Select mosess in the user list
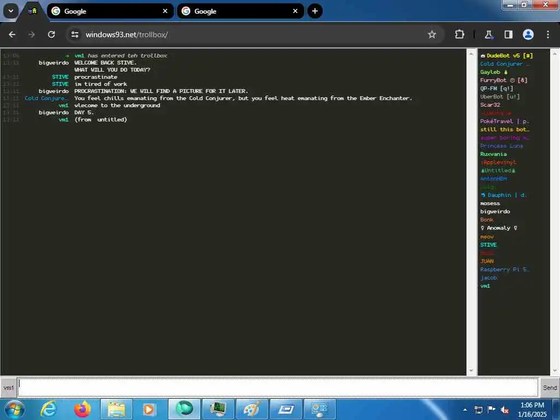Viewport: 560px width, 420px height. [490, 203]
